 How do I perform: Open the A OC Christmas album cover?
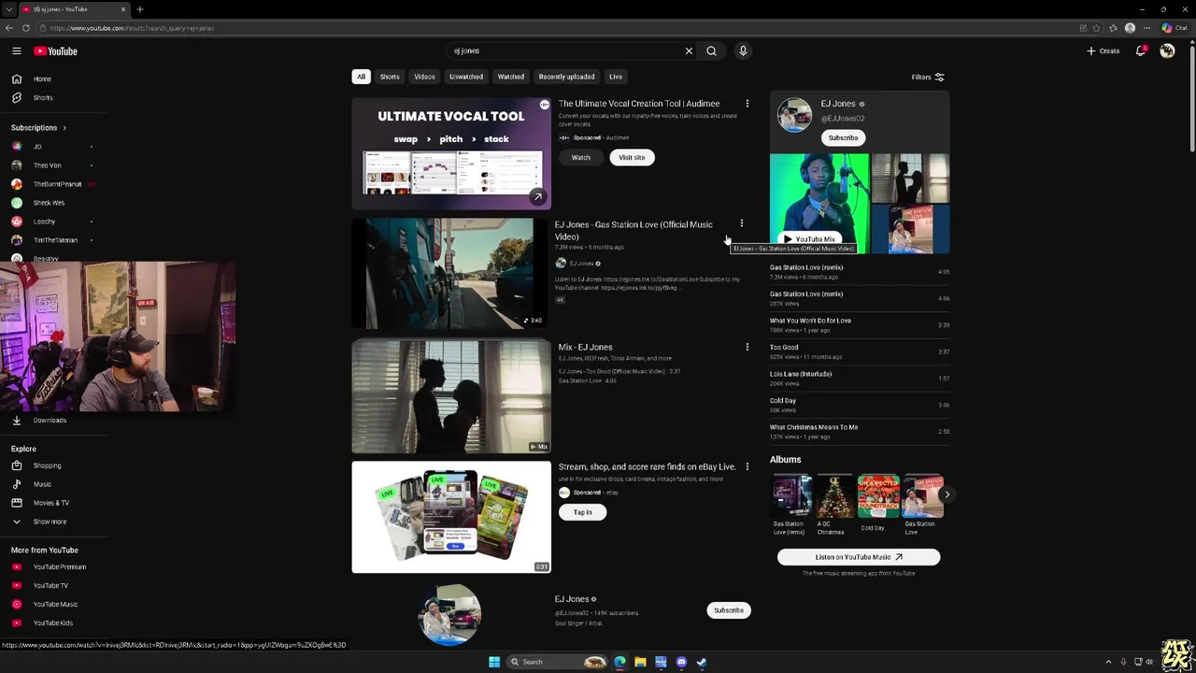point(834,496)
